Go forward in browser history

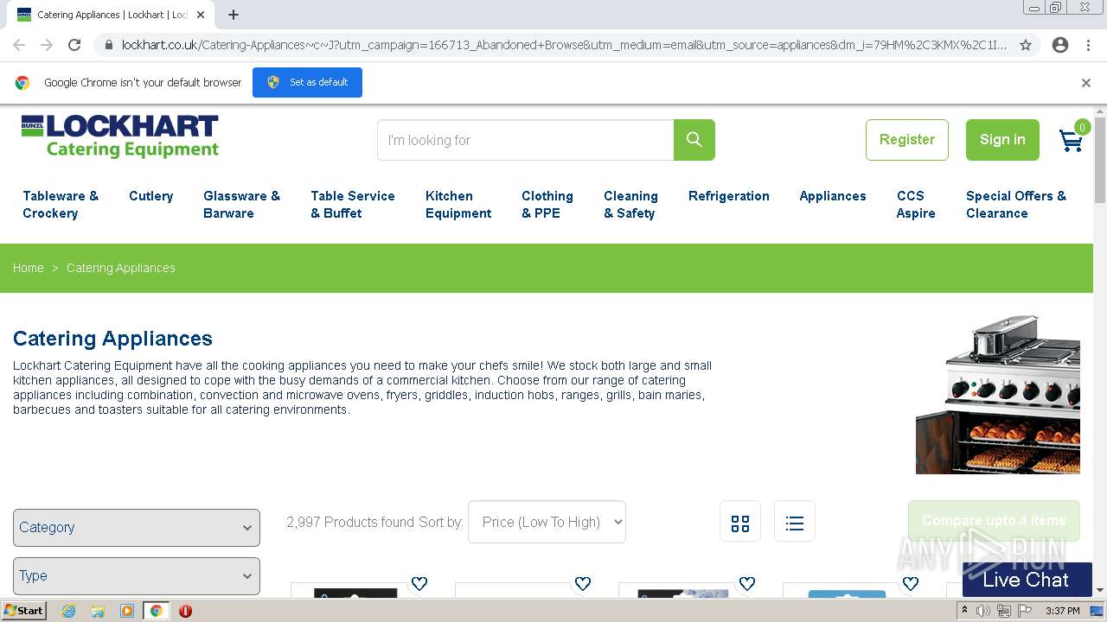[x=47, y=45]
